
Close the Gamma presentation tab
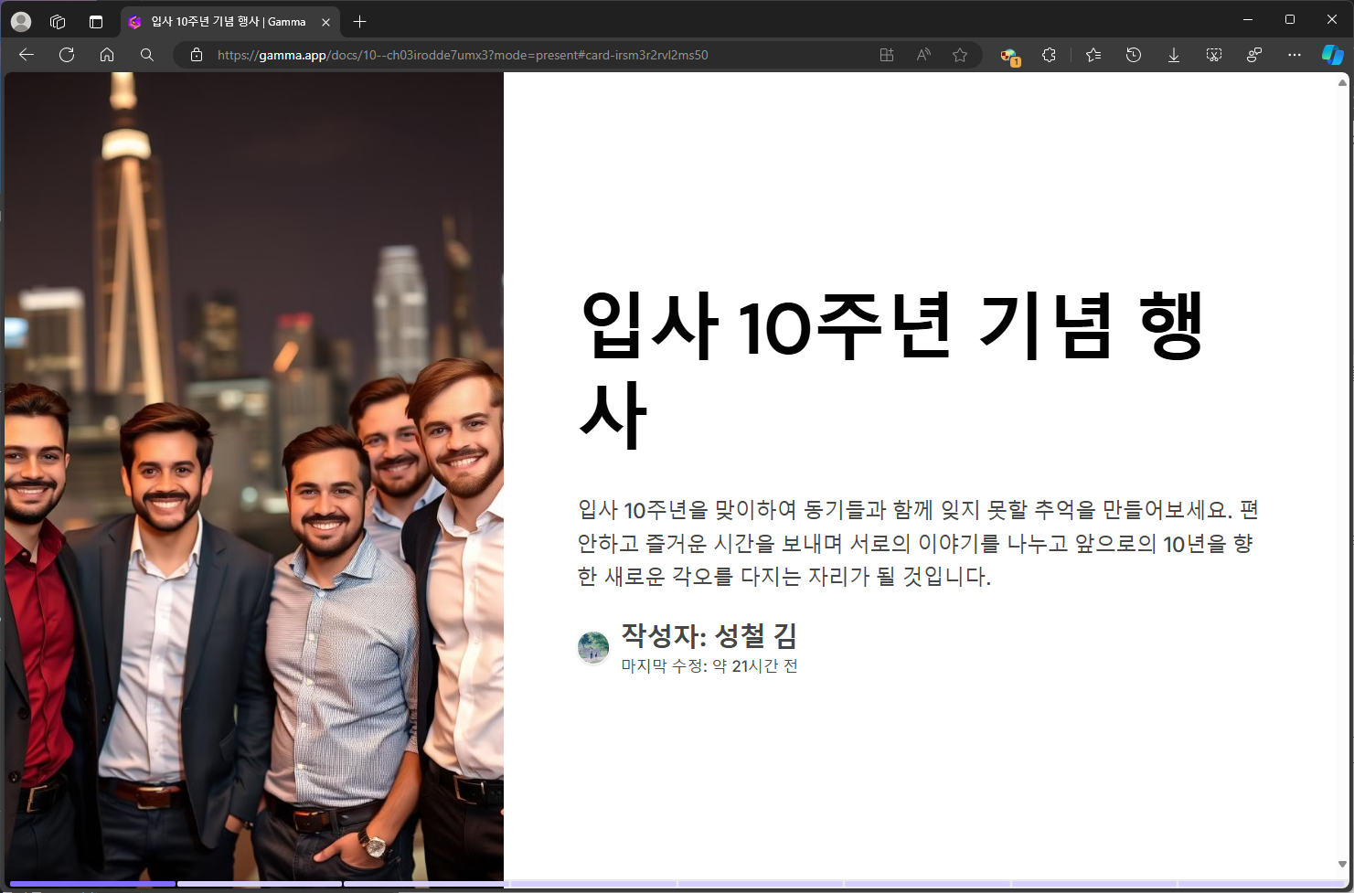326,22
